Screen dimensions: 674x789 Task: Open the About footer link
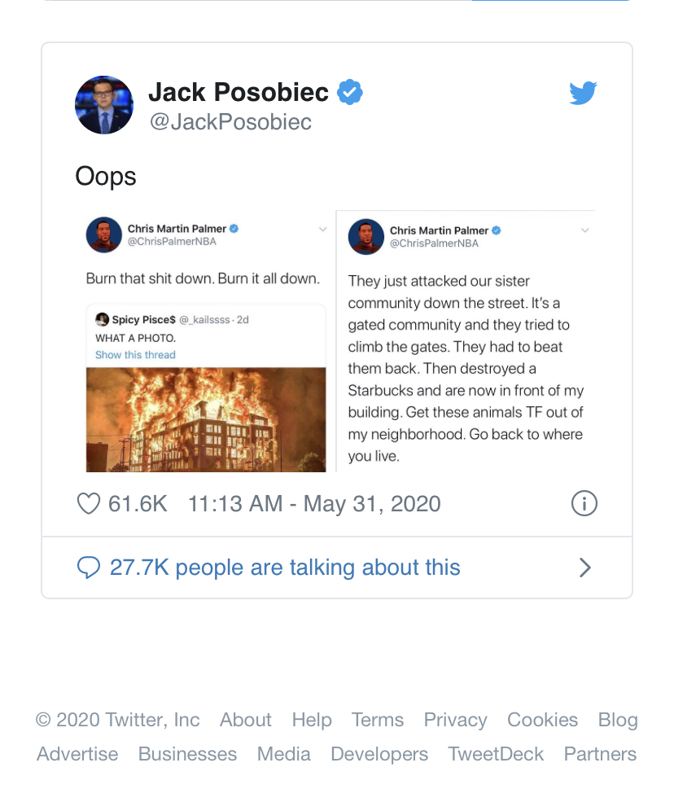(246, 720)
